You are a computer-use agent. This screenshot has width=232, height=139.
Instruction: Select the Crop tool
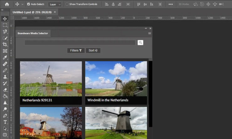[5, 44]
